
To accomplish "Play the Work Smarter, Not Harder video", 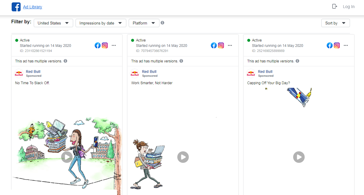I will (x=183, y=157).
